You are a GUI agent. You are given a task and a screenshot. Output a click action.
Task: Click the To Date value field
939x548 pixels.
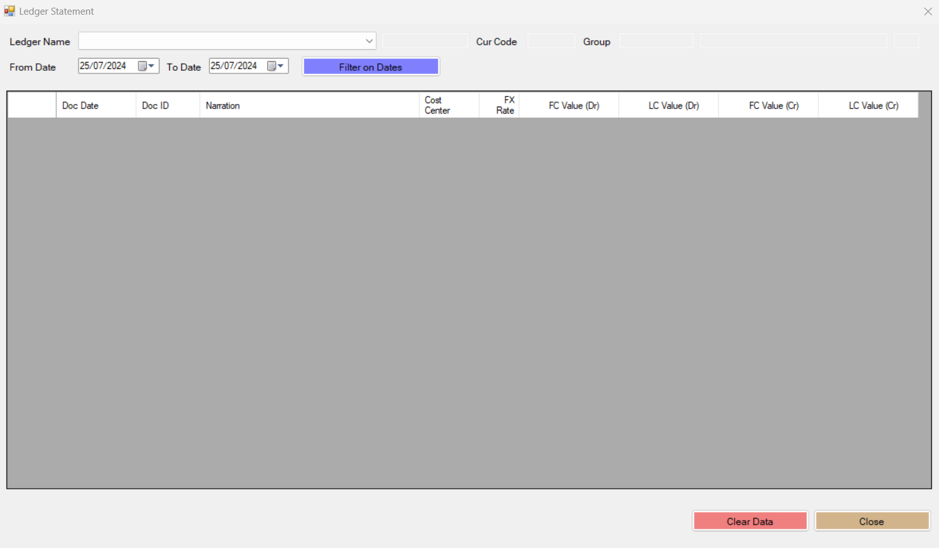[234, 66]
